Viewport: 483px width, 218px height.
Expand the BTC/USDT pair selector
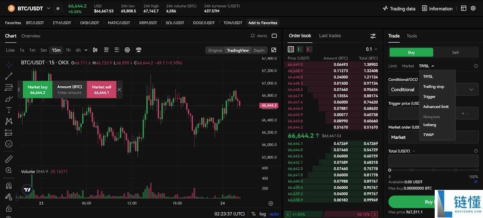coord(48,8)
